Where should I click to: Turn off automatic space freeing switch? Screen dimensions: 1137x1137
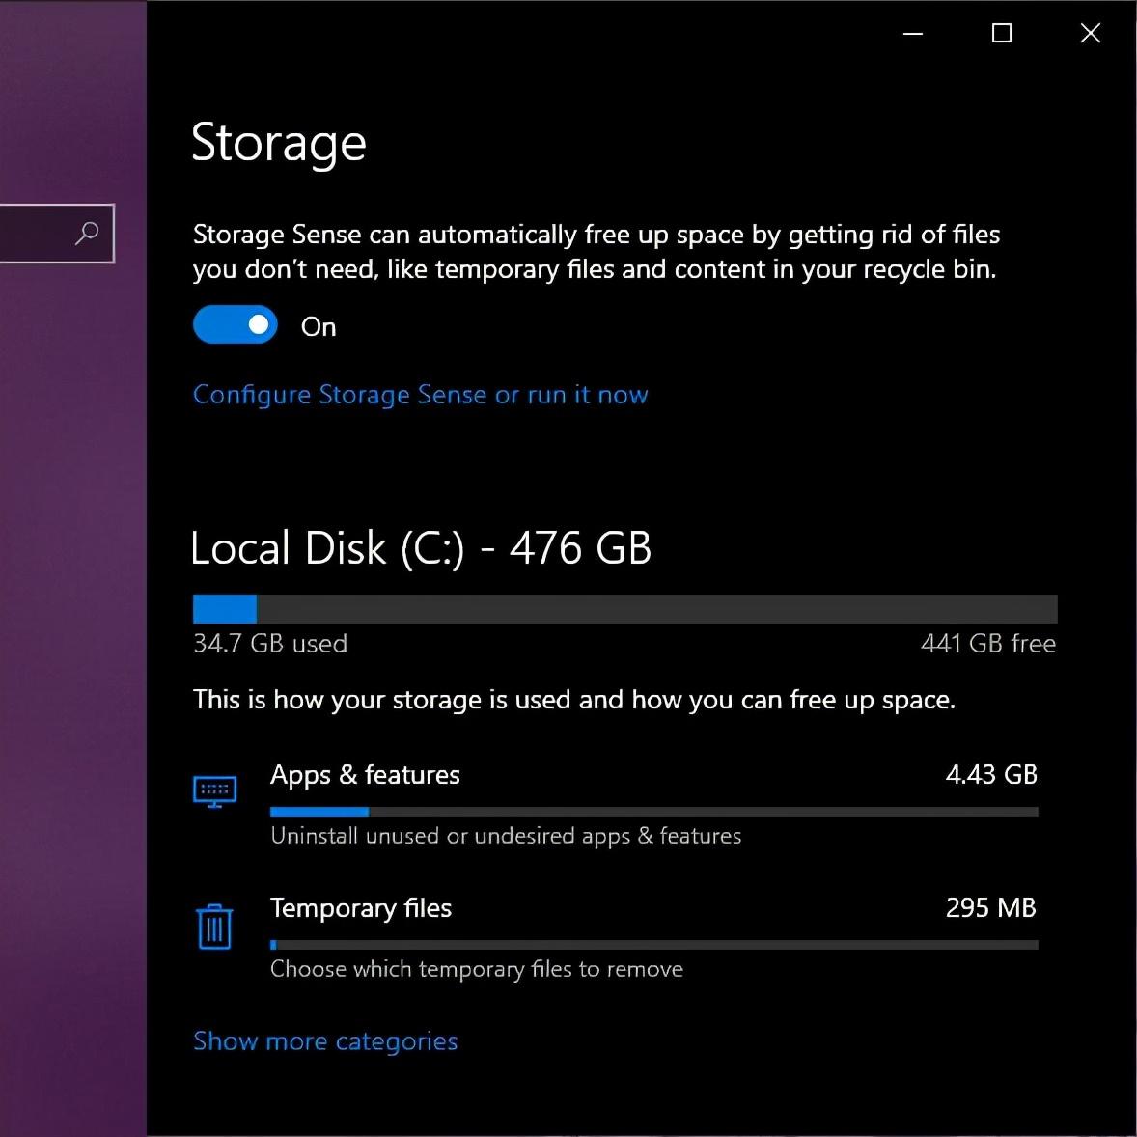click(234, 324)
